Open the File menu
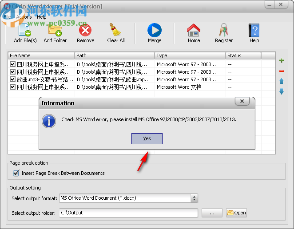Image resolution: width=294 pixels, height=229 pixels. pyautogui.click(x=7, y=17)
